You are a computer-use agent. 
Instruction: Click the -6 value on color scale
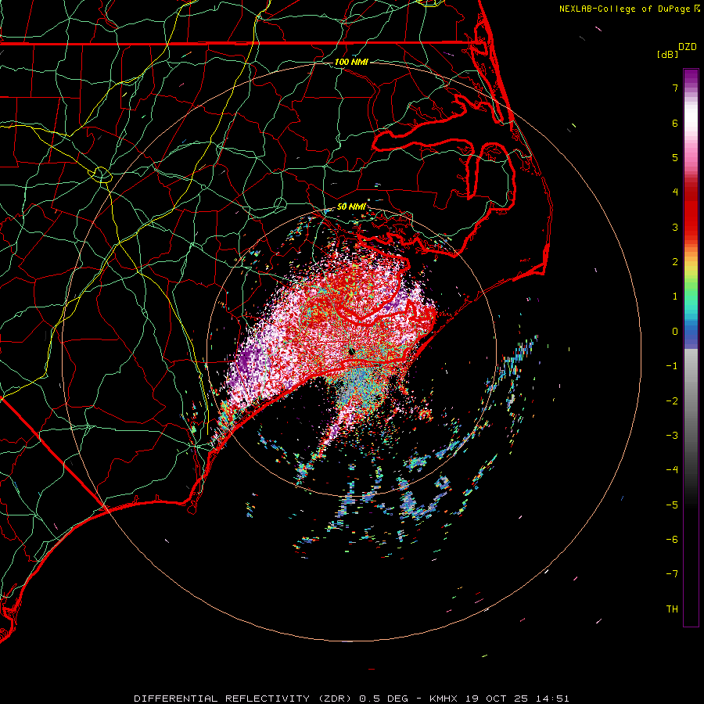tap(672, 540)
